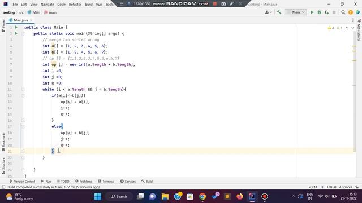The height and width of the screenshot is (203, 362).
Task: Toggle read-only lock icon in status bar
Action: click(357, 187)
